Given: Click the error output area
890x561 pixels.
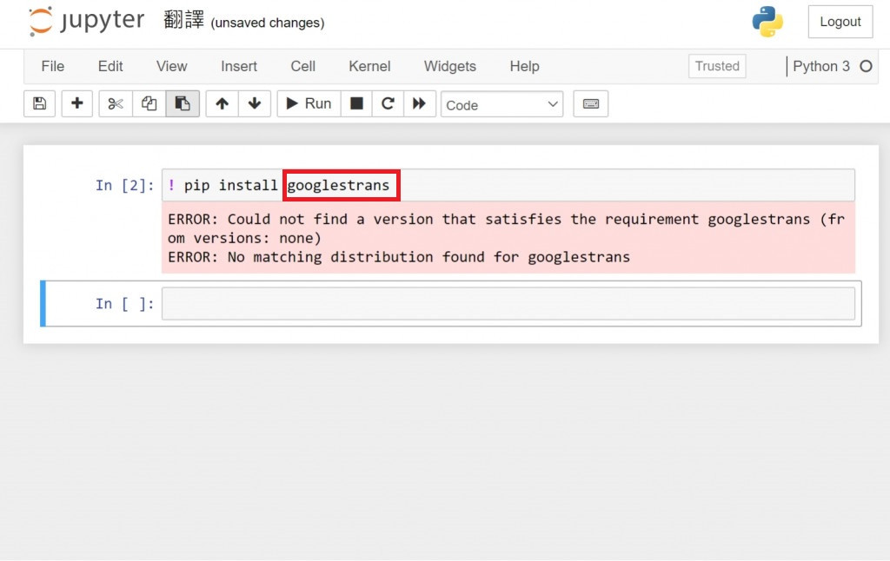Looking at the screenshot, I should (x=508, y=238).
